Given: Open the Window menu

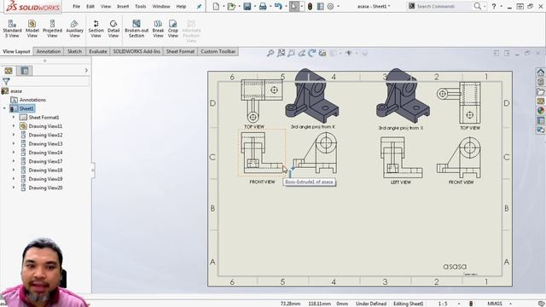Looking at the screenshot, I should (x=161, y=6).
